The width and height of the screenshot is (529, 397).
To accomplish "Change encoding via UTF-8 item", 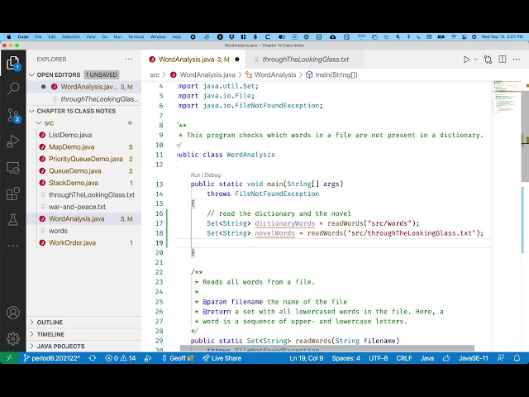I will [x=379, y=358].
